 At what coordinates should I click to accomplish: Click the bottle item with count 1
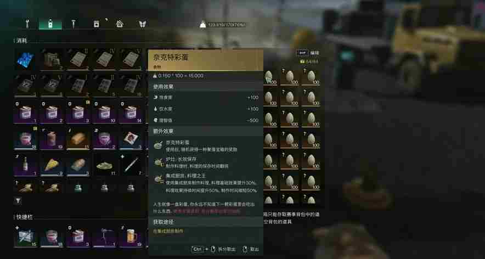coord(25,165)
